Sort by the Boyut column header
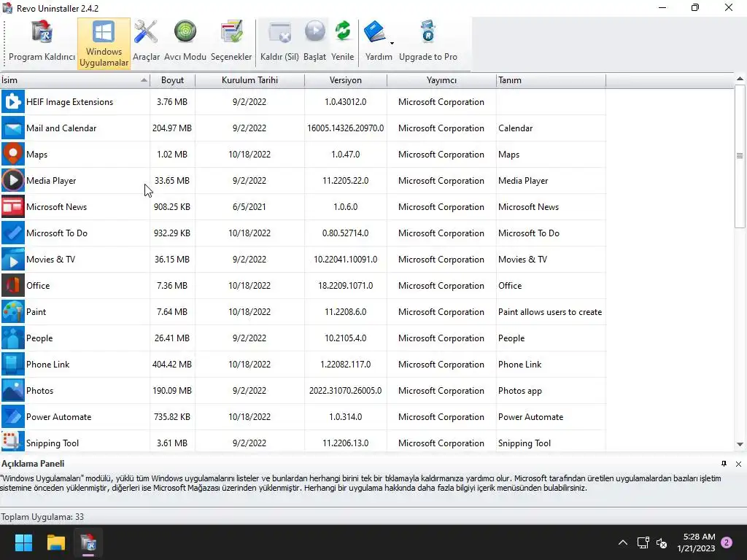Image resolution: width=747 pixels, height=560 pixels. point(172,80)
